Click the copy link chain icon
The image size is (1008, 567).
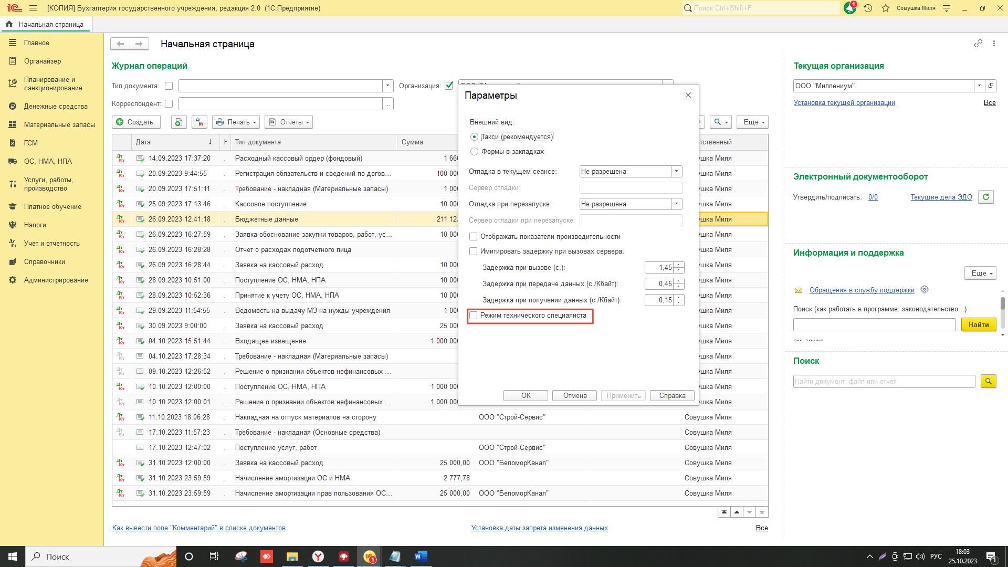(x=978, y=44)
